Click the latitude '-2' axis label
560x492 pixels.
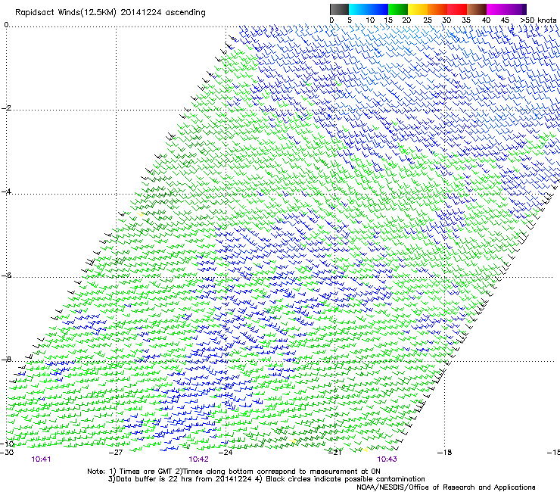click(6, 108)
